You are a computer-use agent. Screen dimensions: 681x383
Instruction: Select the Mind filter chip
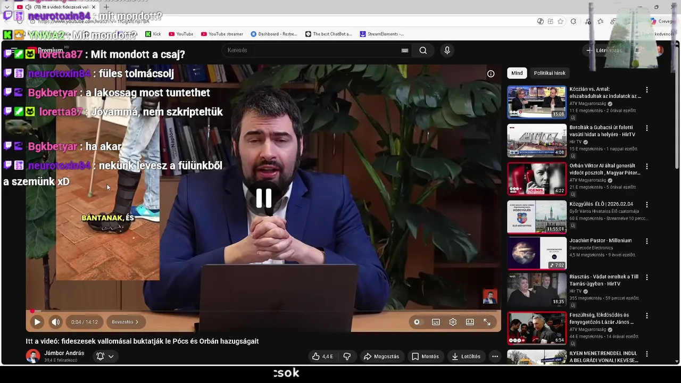click(x=517, y=73)
